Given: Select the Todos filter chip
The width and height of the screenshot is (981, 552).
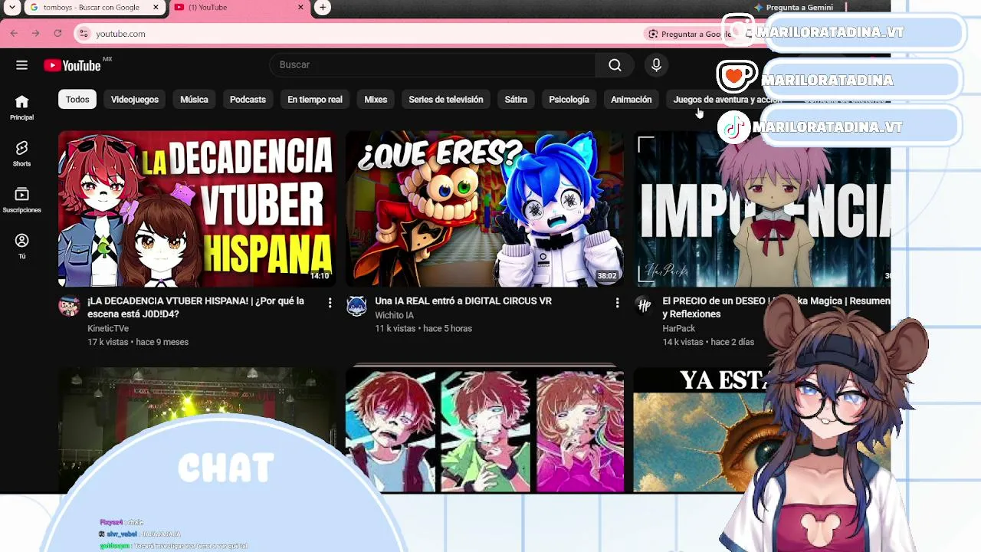Looking at the screenshot, I should [77, 100].
